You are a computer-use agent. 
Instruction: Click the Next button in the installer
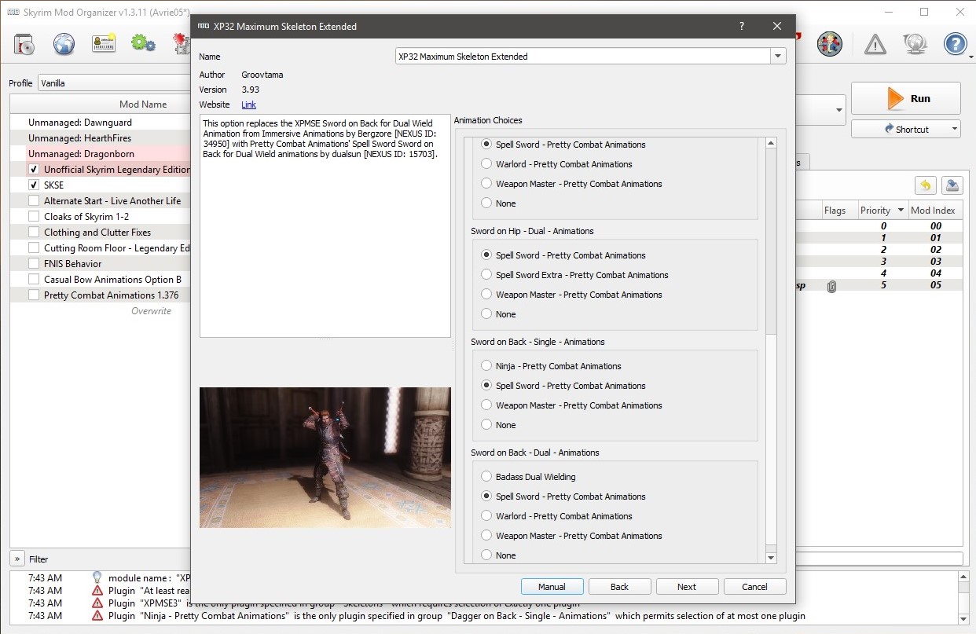(x=688, y=587)
